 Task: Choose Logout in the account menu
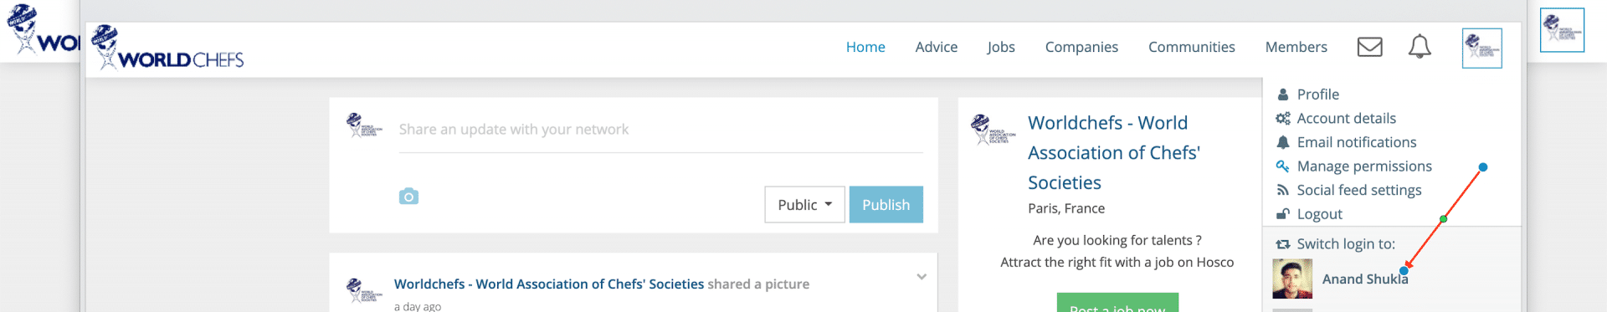pos(1309,214)
